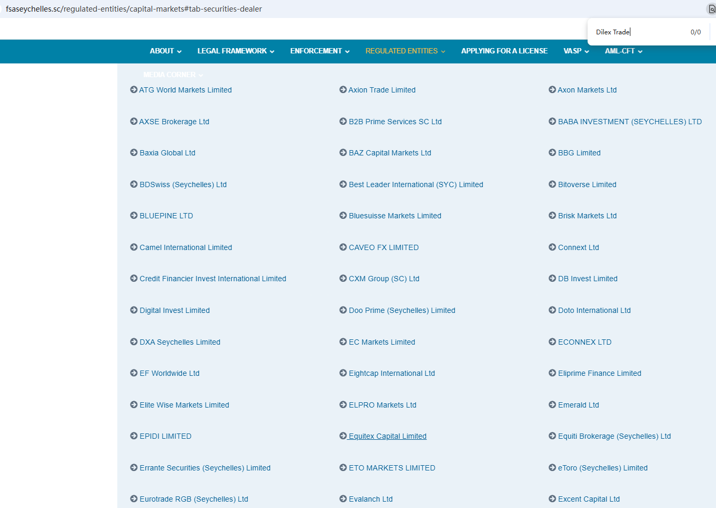This screenshot has height=508, width=716.
Task: Click the 0/0 find results counter
Action: [695, 32]
